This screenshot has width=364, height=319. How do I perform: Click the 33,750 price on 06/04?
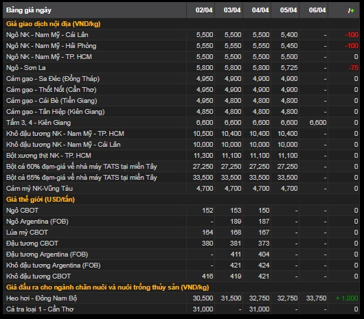click(316, 298)
